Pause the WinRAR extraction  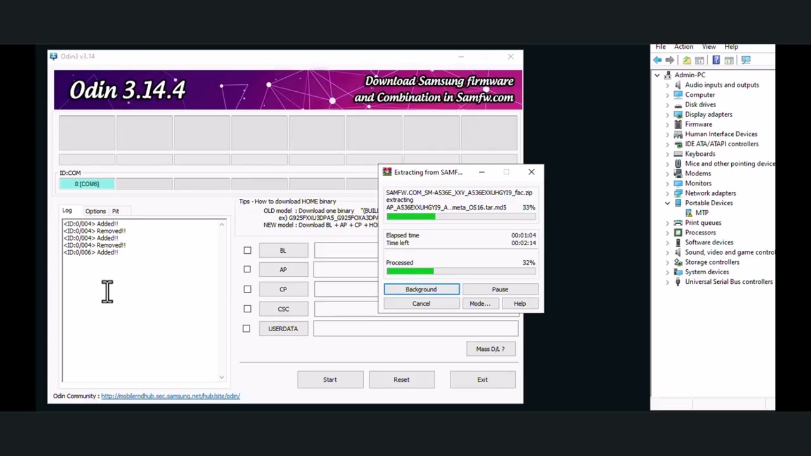pos(500,289)
